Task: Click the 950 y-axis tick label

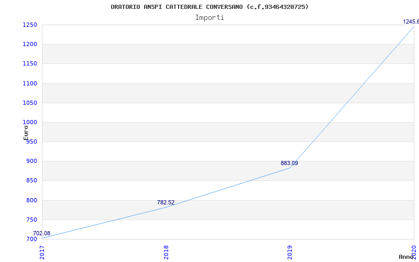Action: [x=31, y=141]
